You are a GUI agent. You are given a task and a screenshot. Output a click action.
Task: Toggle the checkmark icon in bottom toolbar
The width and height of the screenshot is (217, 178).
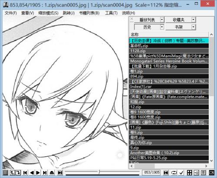pos(181,173)
